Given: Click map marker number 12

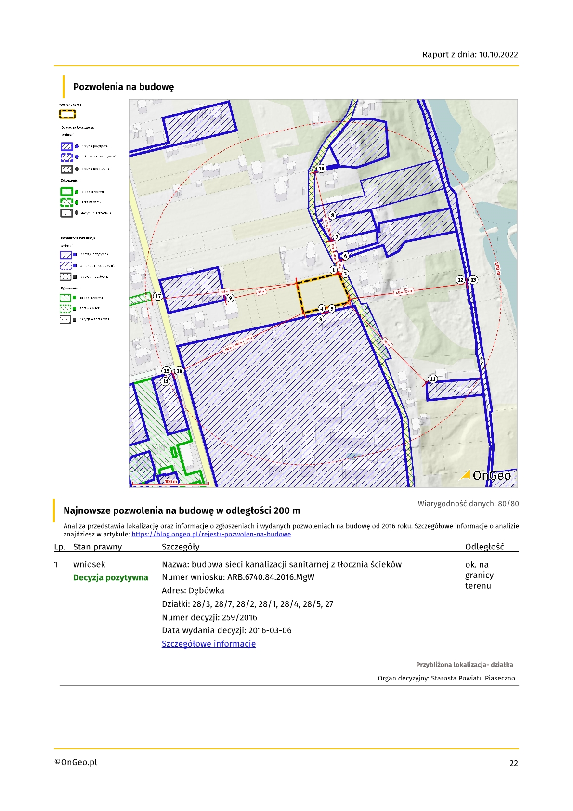Looking at the screenshot, I should tap(460, 279).
